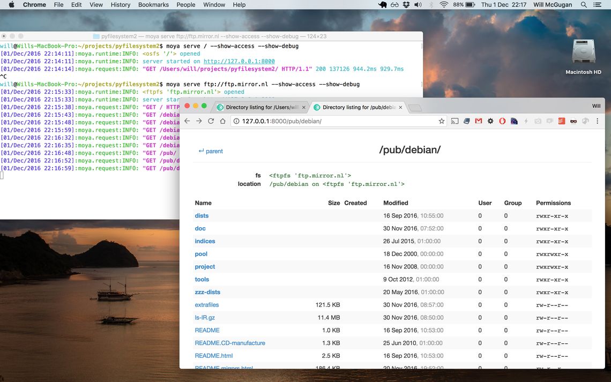
Task: Open Chrome home page button
Action: tap(222, 121)
